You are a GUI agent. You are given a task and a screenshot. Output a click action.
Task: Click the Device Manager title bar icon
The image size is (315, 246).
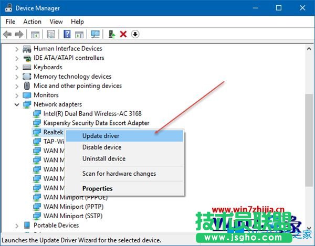coord(8,8)
